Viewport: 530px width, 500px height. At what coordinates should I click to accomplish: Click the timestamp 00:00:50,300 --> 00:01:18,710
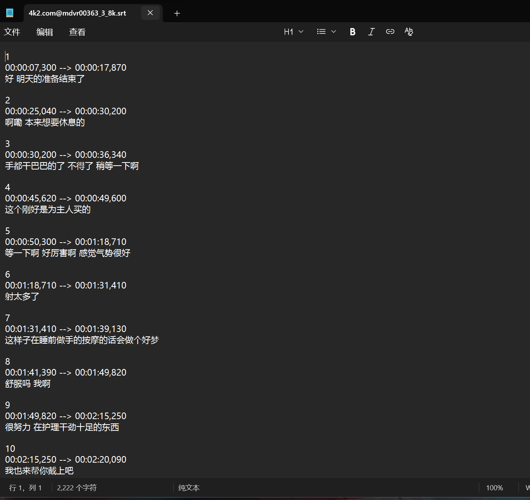click(x=66, y=242)
